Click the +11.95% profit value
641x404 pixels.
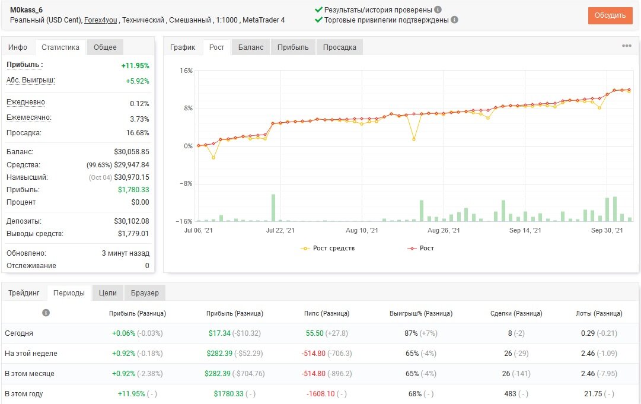tap(135, 66)
